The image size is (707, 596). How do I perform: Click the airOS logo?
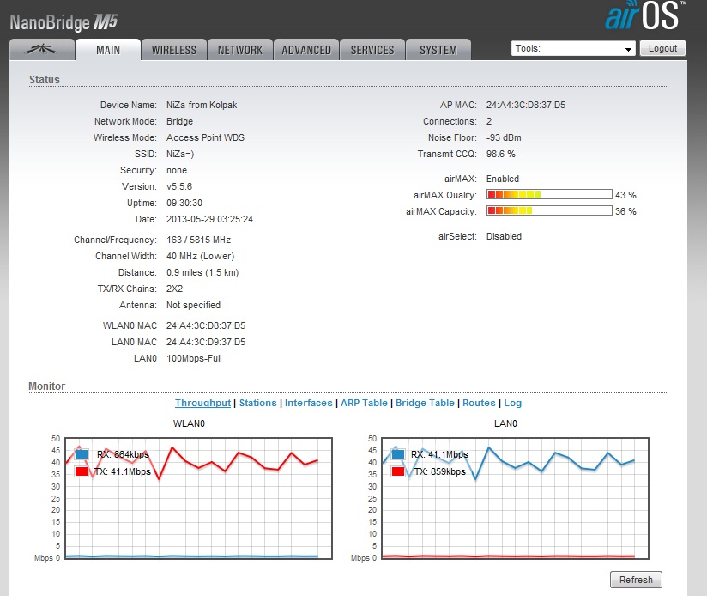pyautogui.click(x=644, y=15)
